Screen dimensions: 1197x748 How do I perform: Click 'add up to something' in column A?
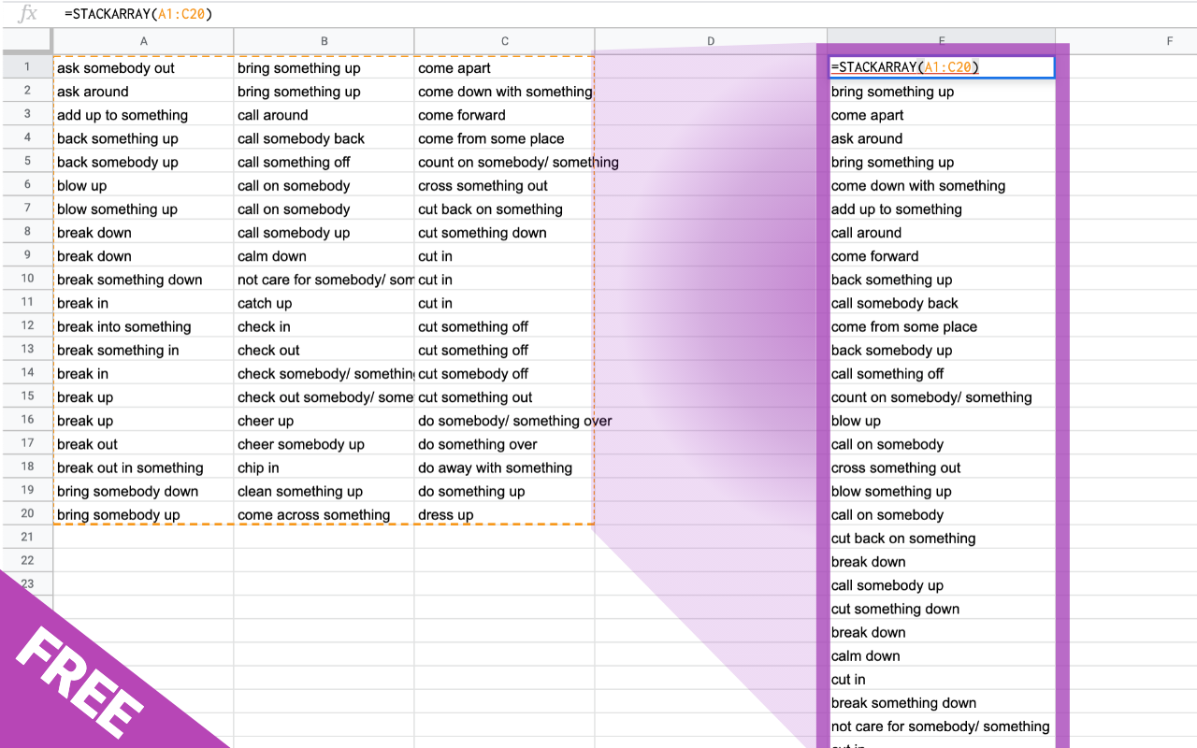tap(143, 115)
